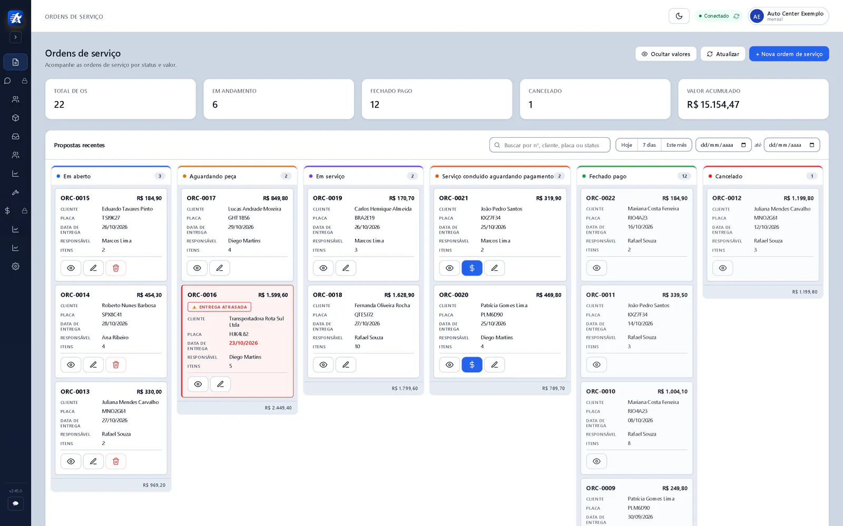This screenshot has height=526, width=843.
Task: Open settings gear in left sidebar
Action: tap(15, 266)
